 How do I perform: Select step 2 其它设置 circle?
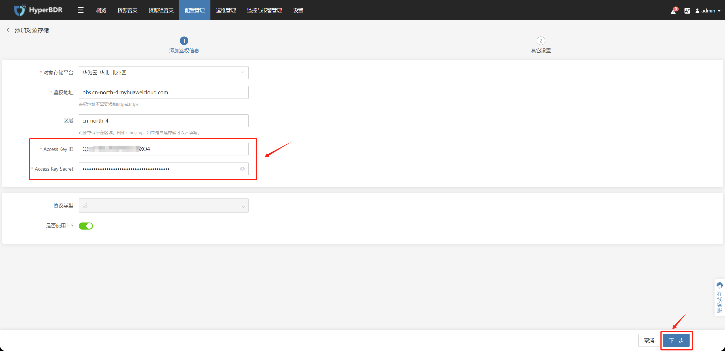541,41
